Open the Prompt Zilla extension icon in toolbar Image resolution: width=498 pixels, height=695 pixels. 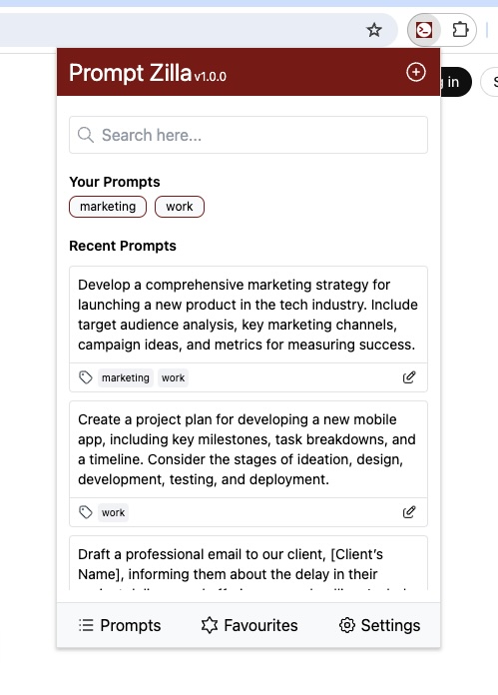pos(424,30)
